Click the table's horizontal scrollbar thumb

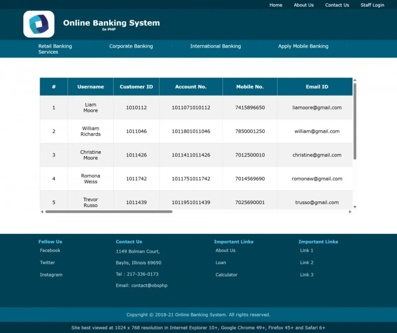(109, 212)
